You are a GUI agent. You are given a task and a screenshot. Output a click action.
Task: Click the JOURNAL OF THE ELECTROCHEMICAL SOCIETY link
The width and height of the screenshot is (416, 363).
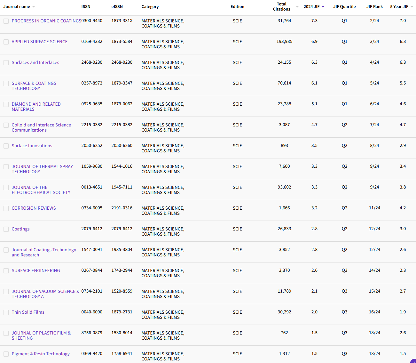click(x=41, y=190)
